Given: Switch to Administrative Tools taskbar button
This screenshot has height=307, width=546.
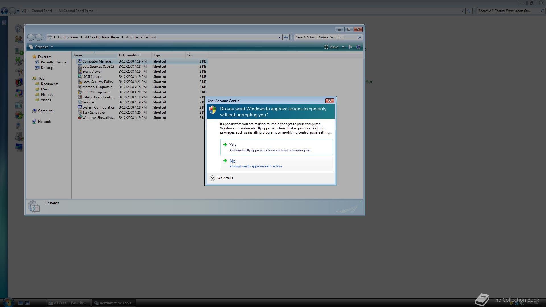Looking at the screenshot, I should [x=113, y=303].
